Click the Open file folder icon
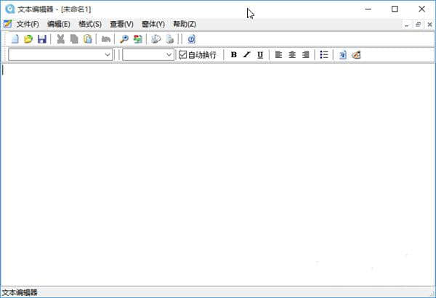This screenshot has width=436, height=298. point(28,39)
